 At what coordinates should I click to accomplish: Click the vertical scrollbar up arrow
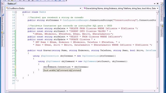(x=157, y=14)
